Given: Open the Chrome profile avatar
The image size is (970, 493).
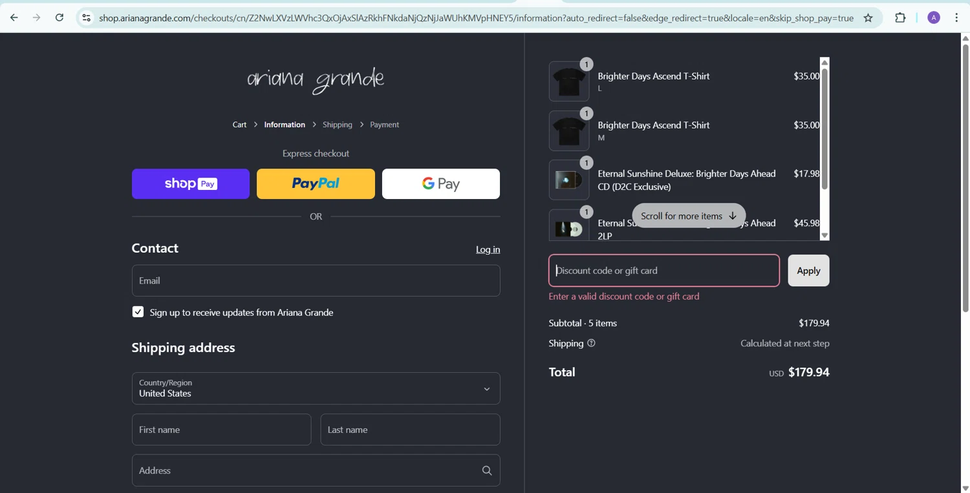Looking at the screenshot, I should point(933,17).
